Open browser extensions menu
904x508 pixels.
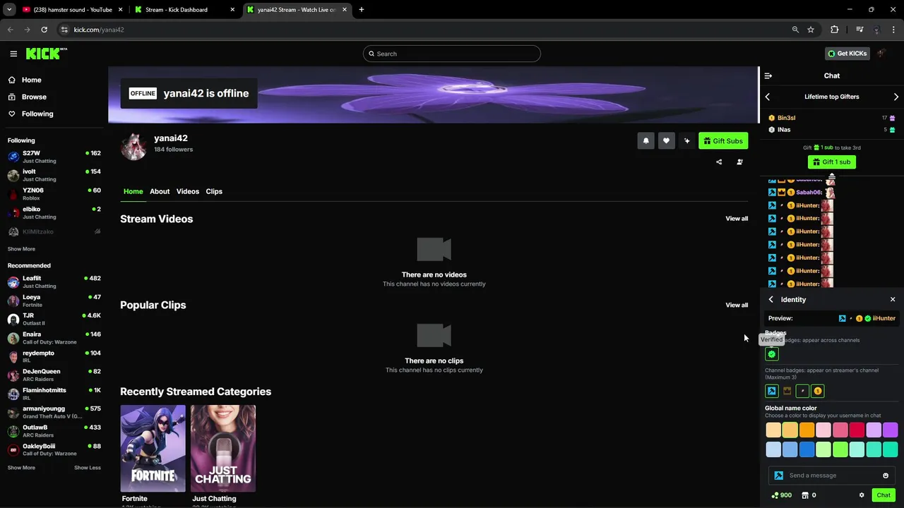coord(835,30)
